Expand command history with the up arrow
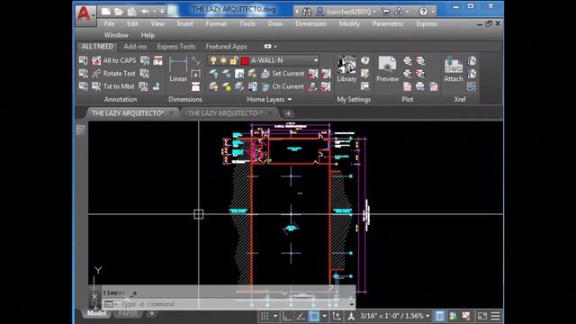 pyautogui.click(x=352, y=304)
